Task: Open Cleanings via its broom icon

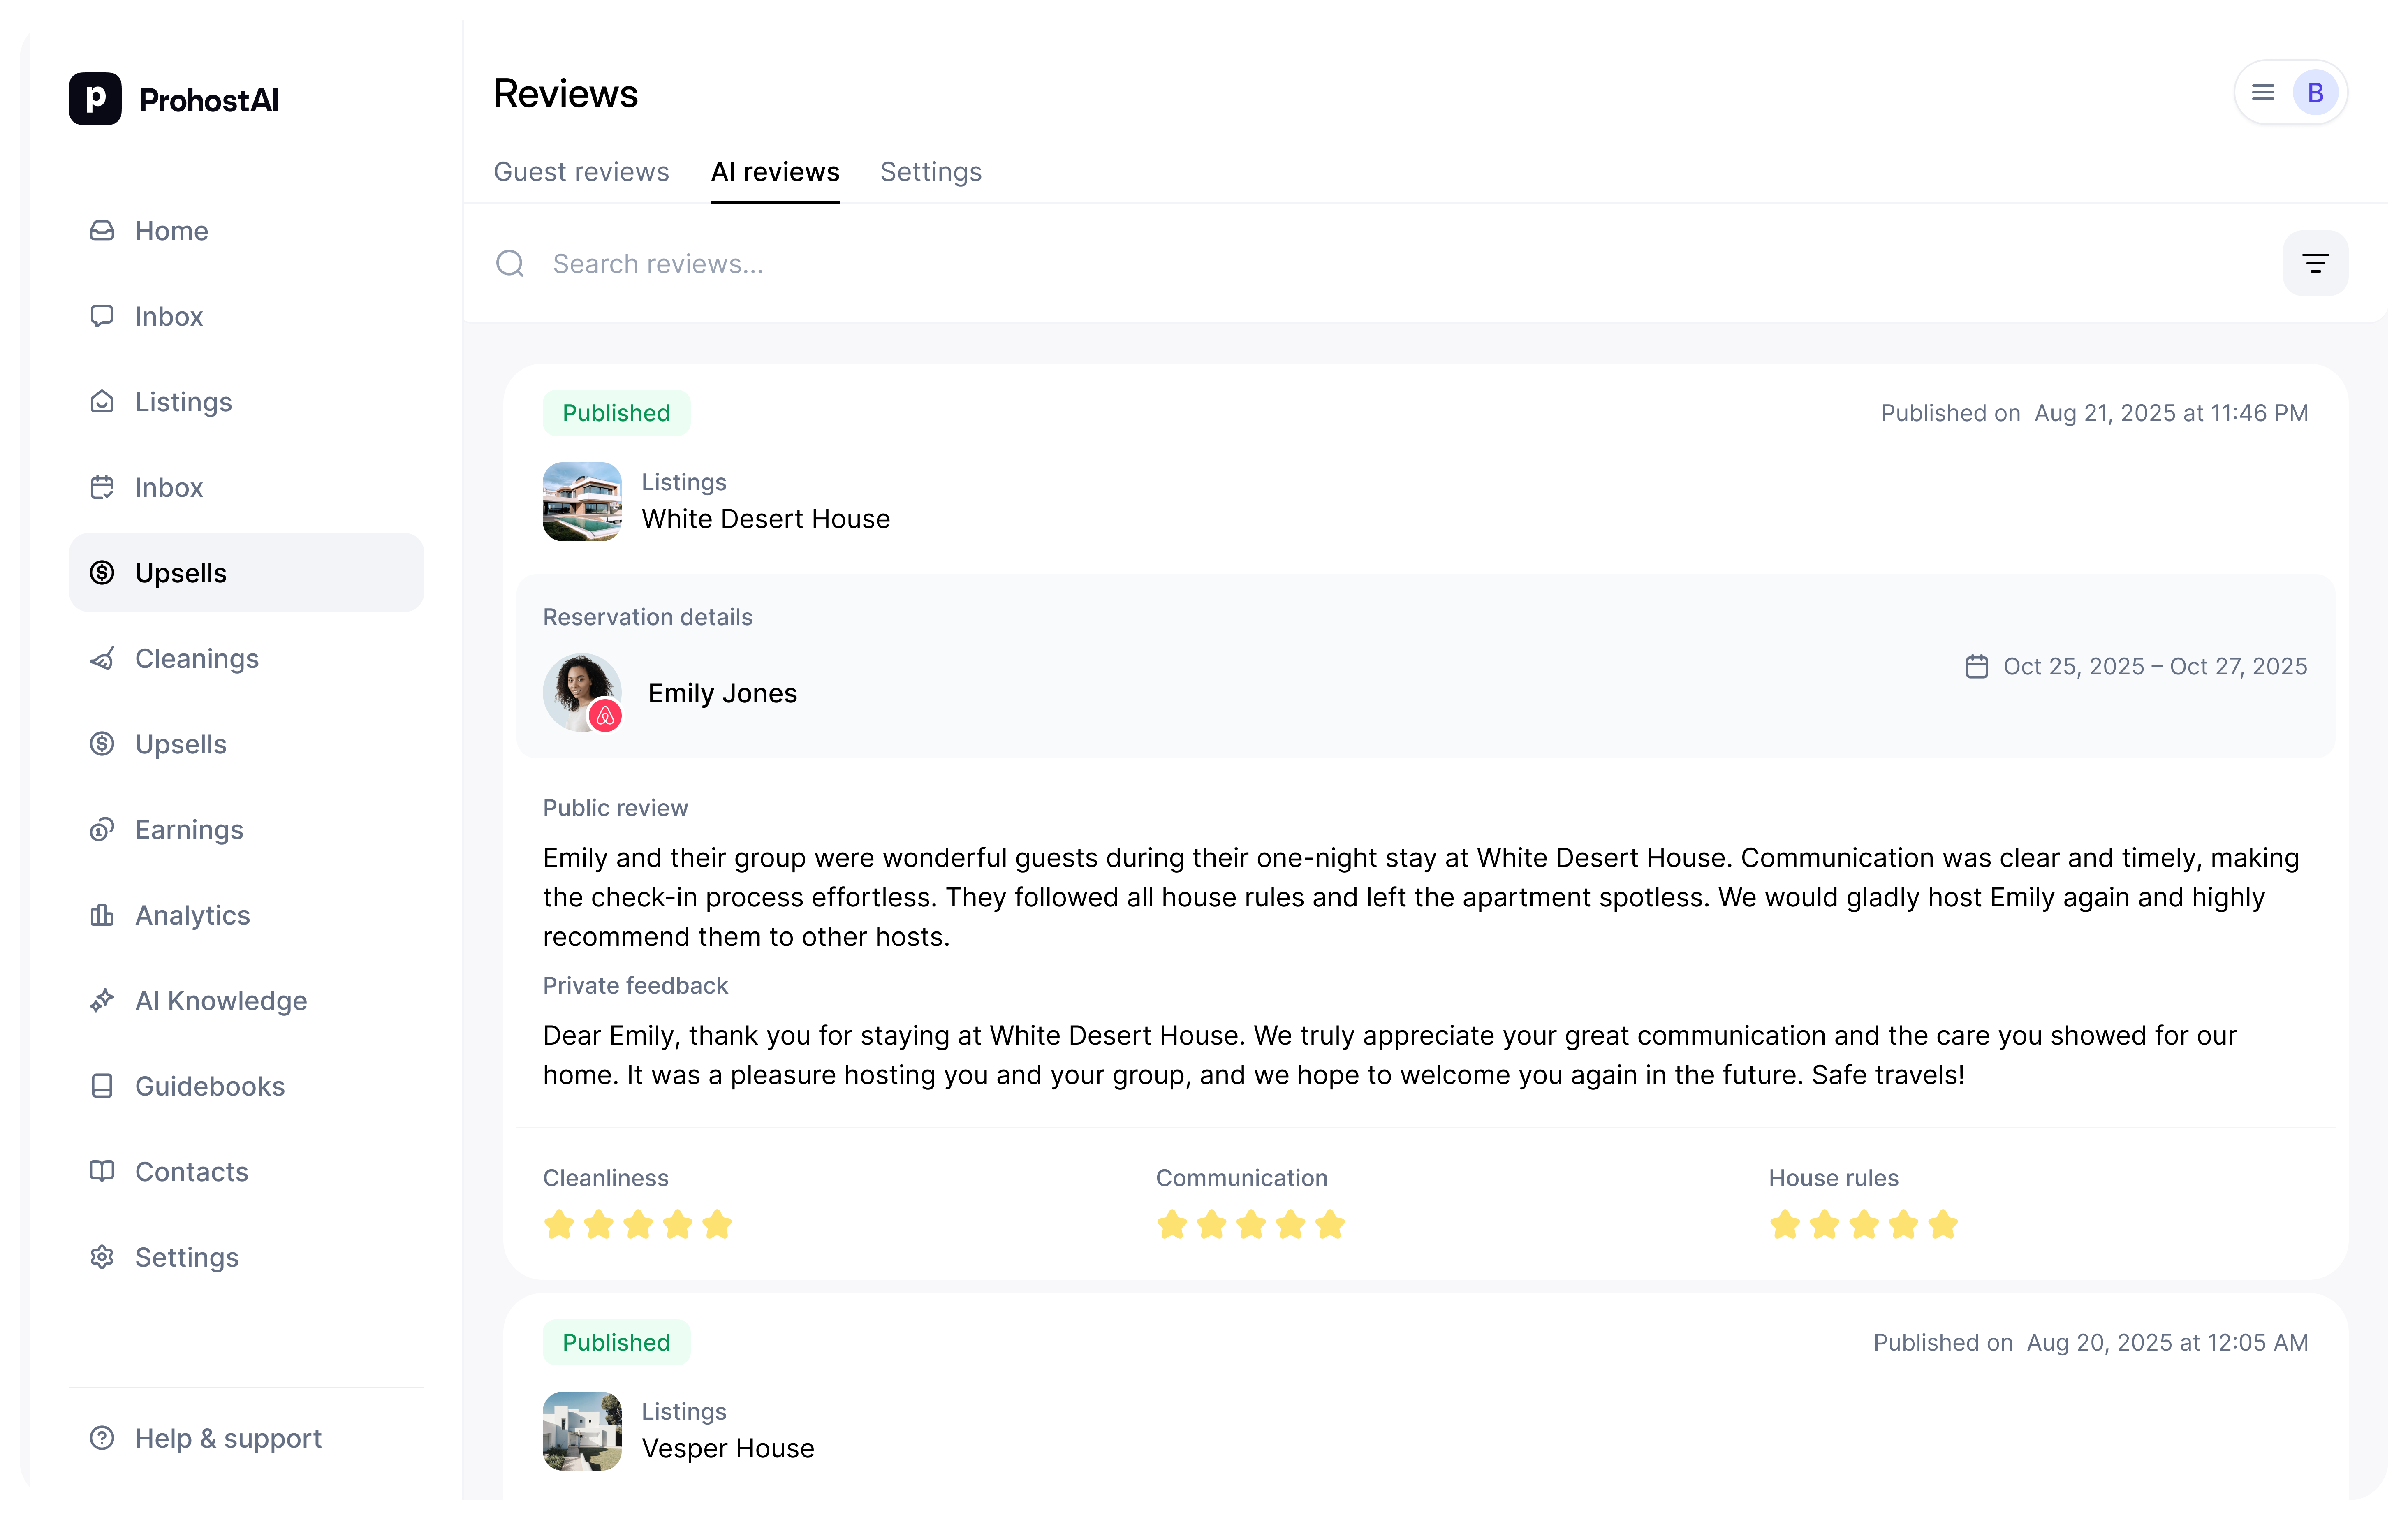Action: pos(103,658)
